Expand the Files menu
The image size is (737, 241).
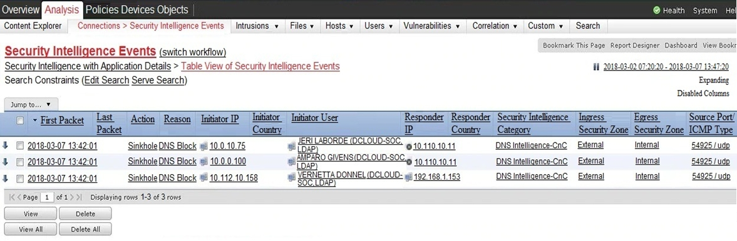pyautogui.click(x=302, y=26)
